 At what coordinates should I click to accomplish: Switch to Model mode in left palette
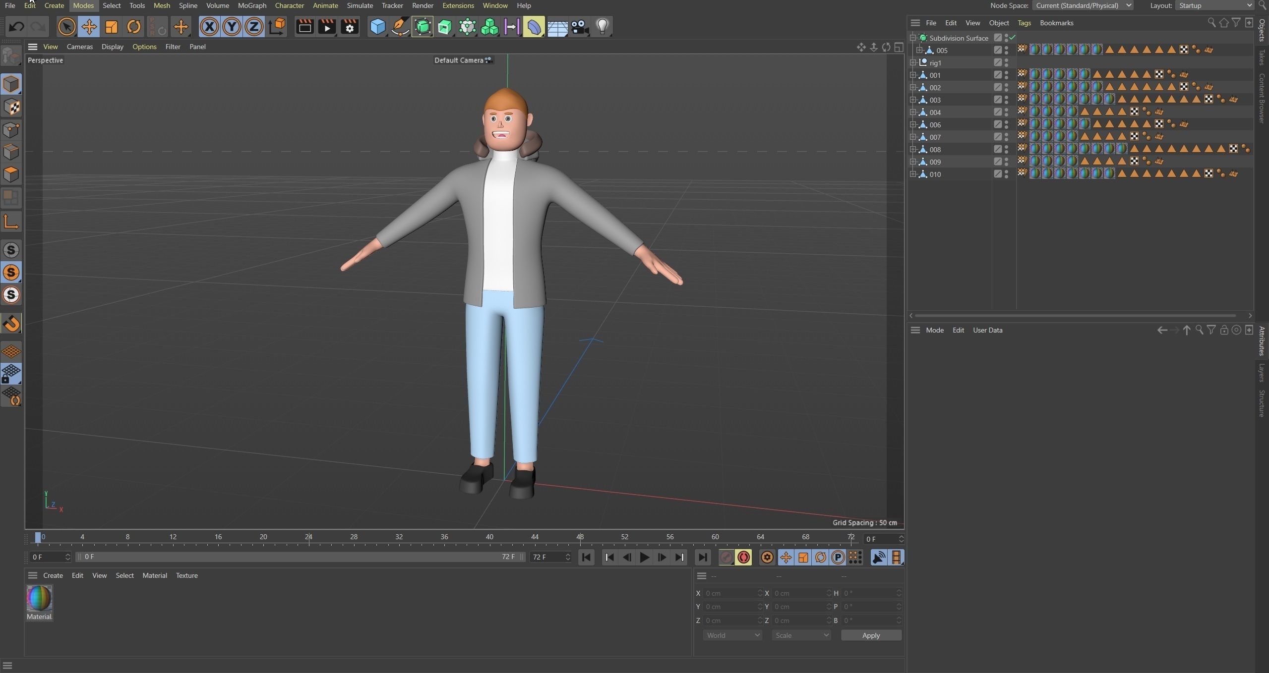(11, 84)
